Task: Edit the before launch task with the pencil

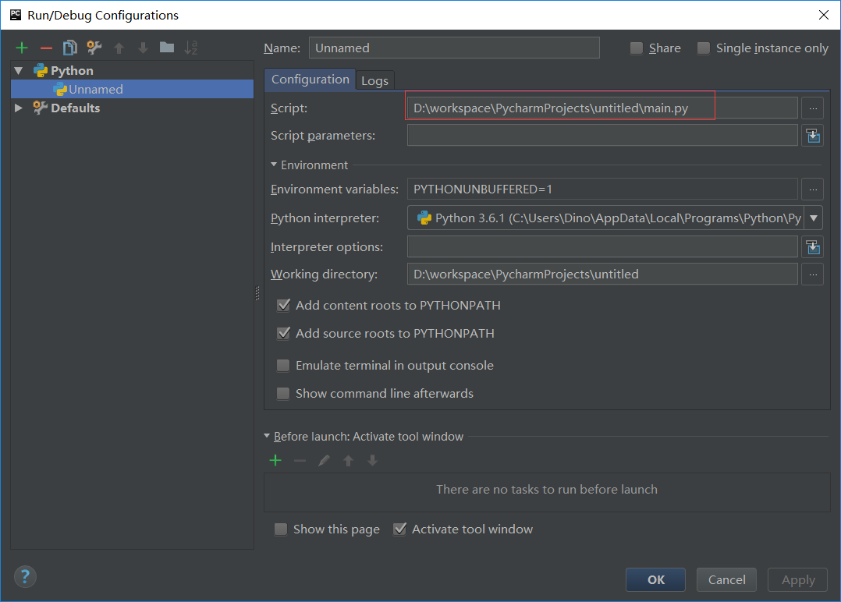Action: click(x=324, y=461)
